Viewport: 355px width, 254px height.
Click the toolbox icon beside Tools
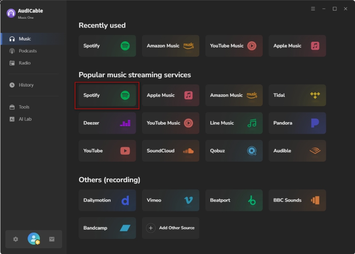12,107
